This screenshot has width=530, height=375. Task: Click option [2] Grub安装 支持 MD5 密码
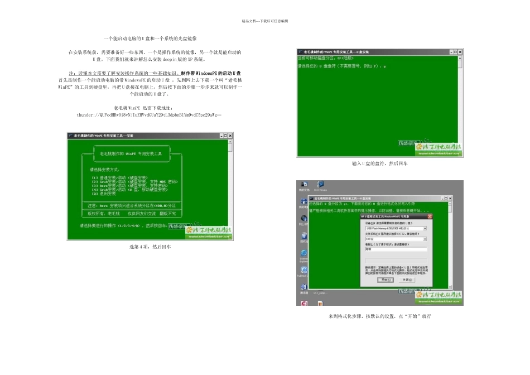pyautogui.click(x=134, y=181)
